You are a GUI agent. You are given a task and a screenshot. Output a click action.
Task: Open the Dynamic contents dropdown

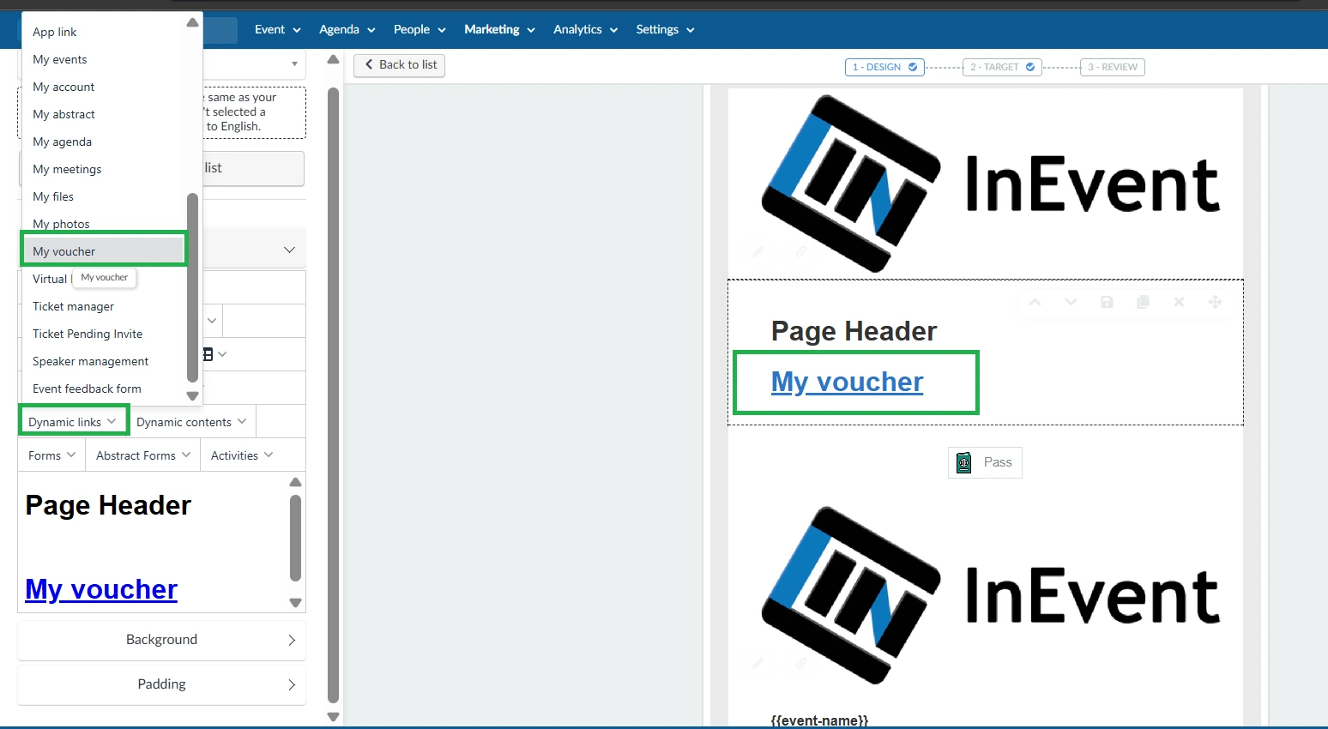[x=191, y=422]
